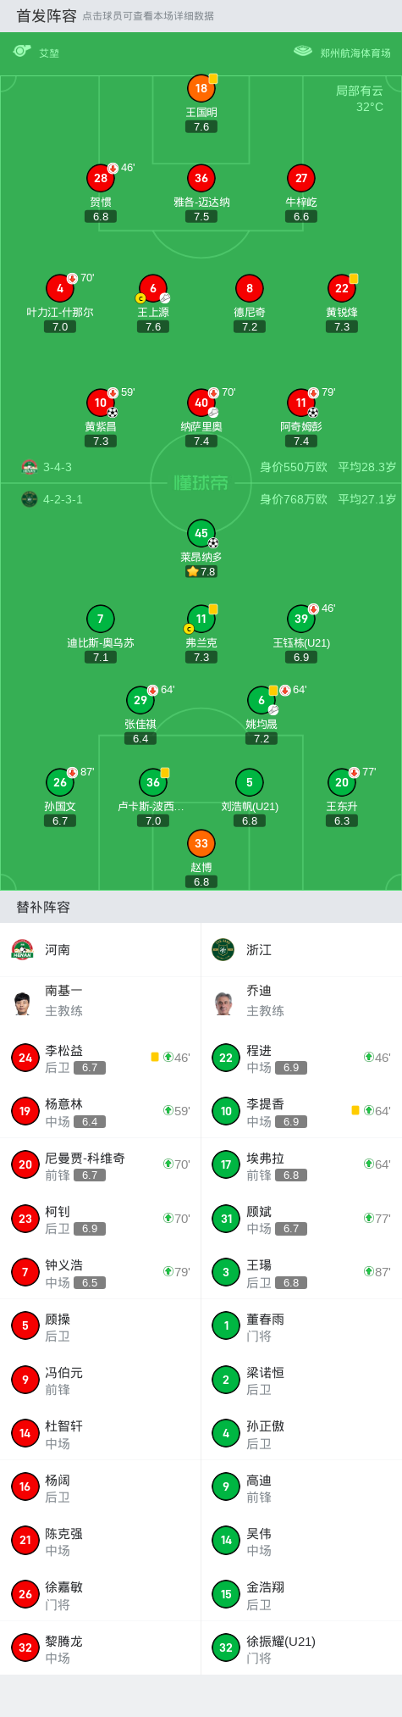Open coach 乔迪 profile photo
The height and width of the screenshot is (1717, 402).
(223, 1003)
